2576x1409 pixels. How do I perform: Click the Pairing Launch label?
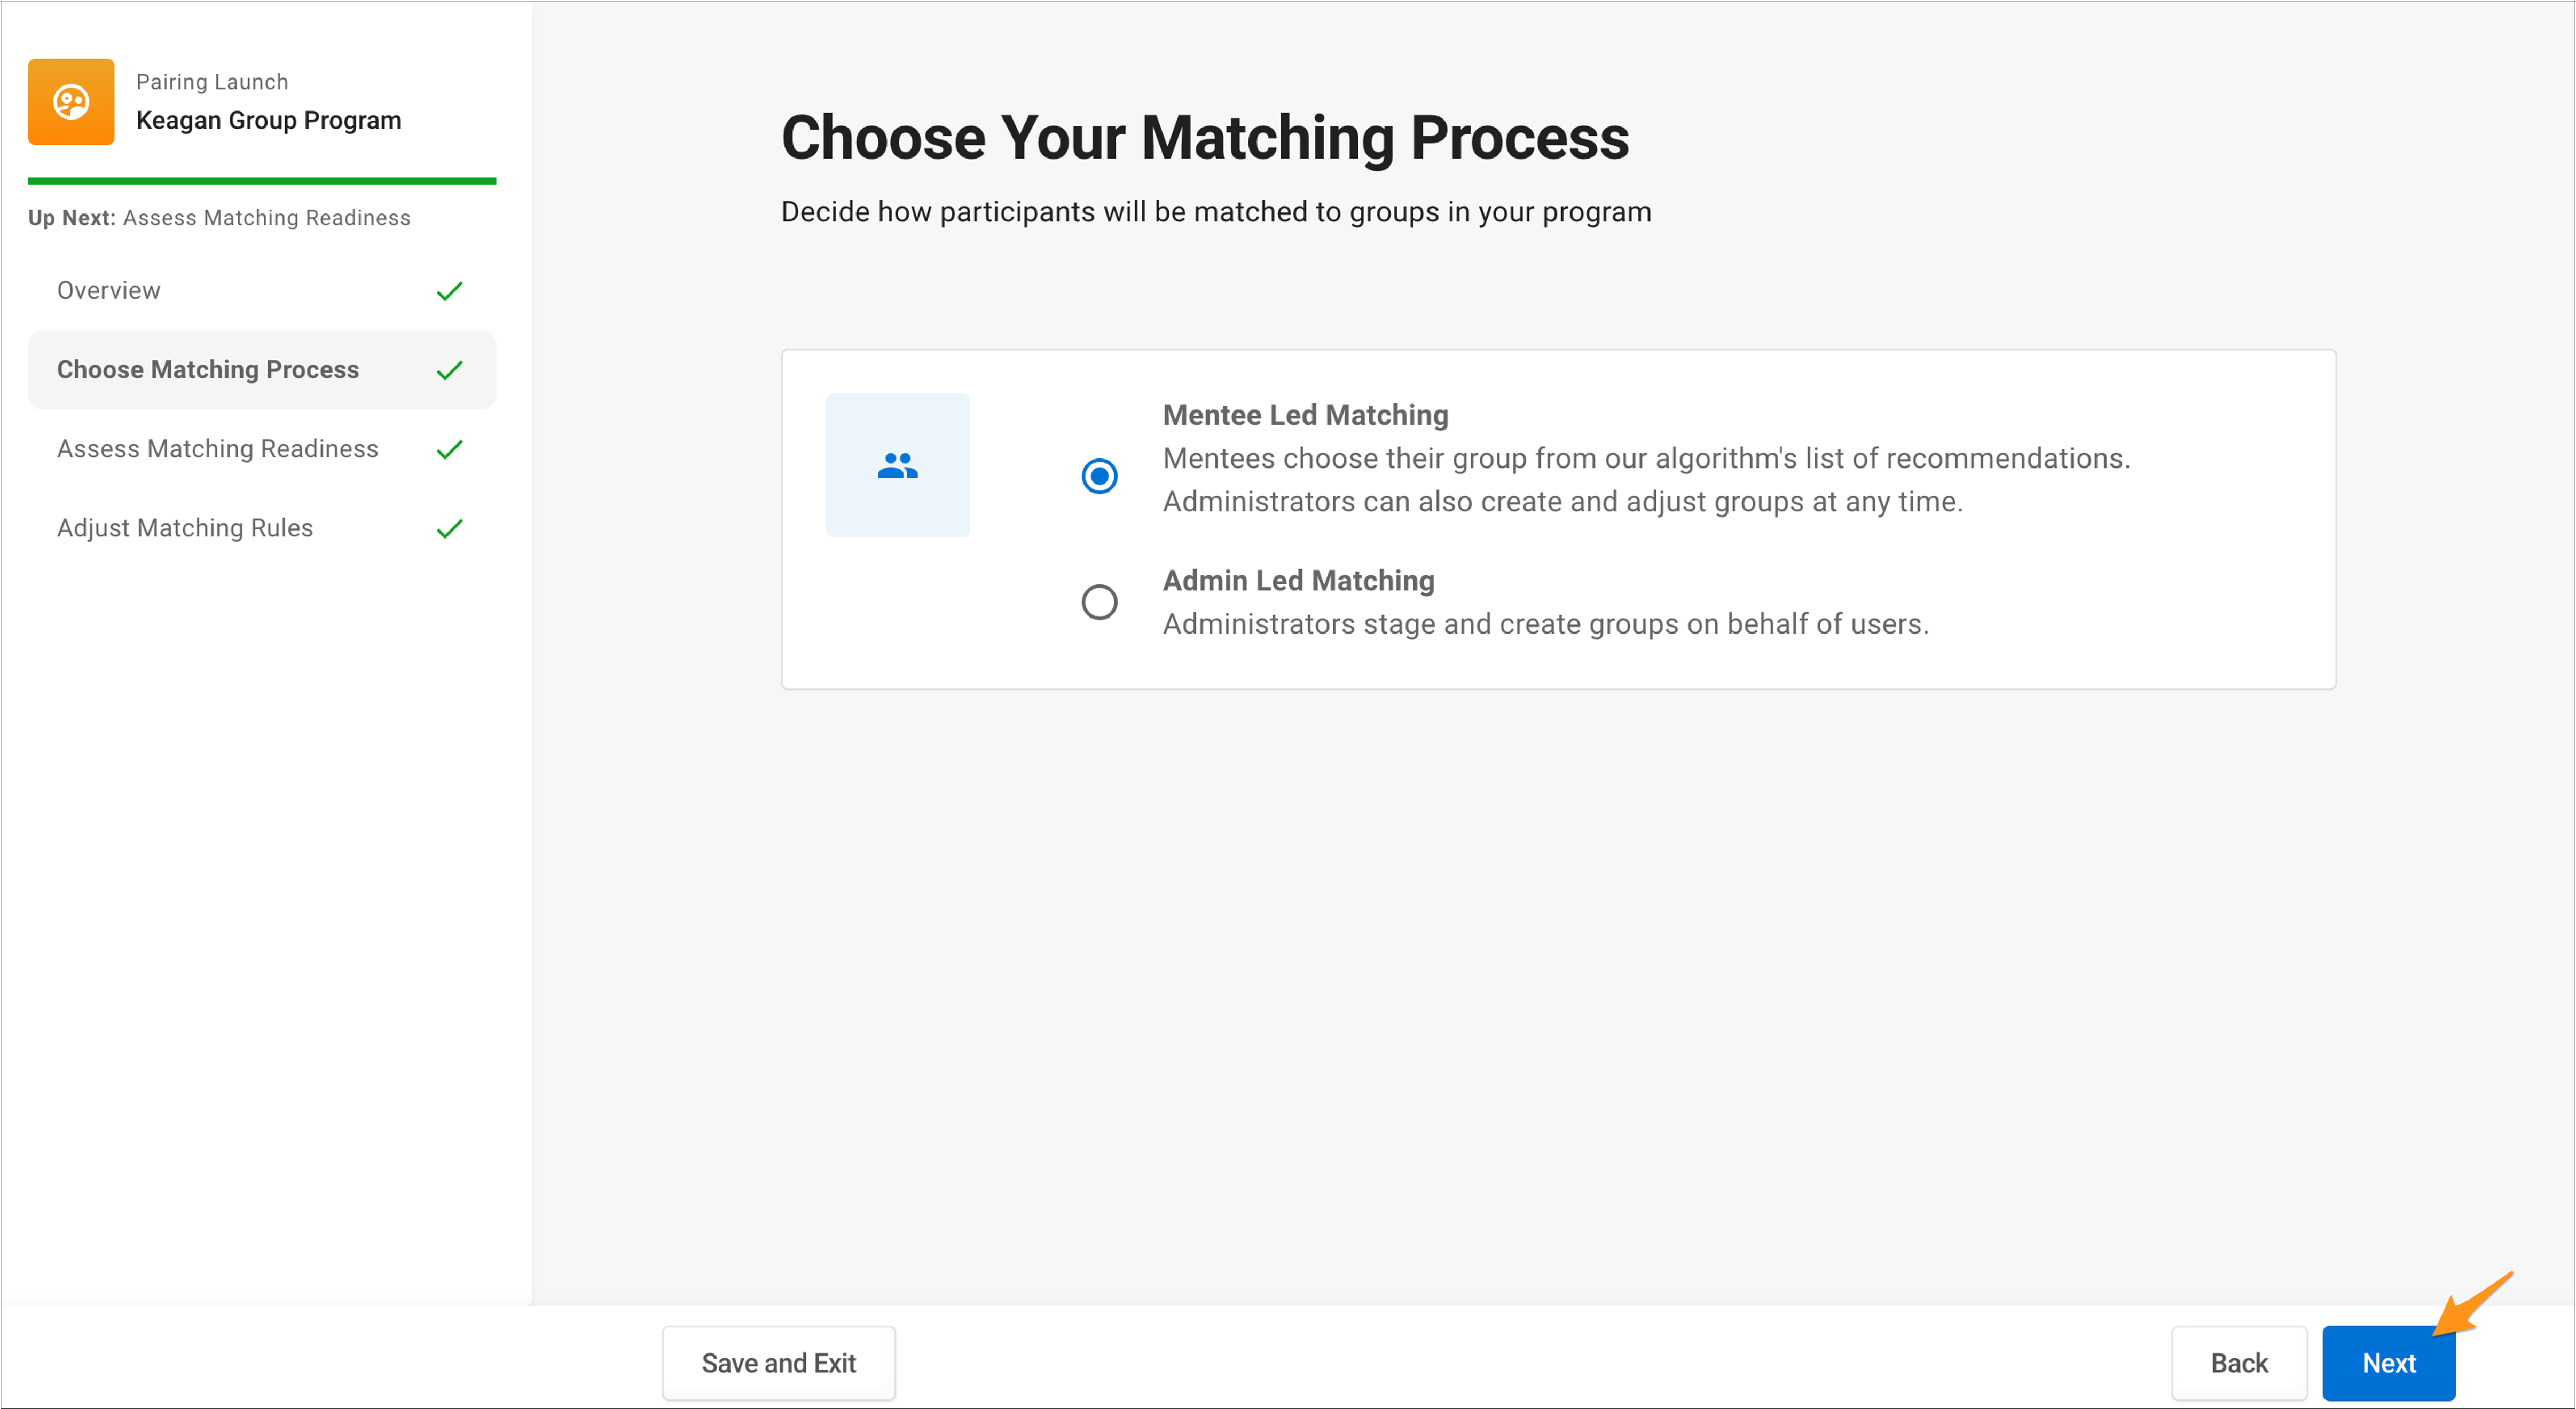(x=212, y=82)
